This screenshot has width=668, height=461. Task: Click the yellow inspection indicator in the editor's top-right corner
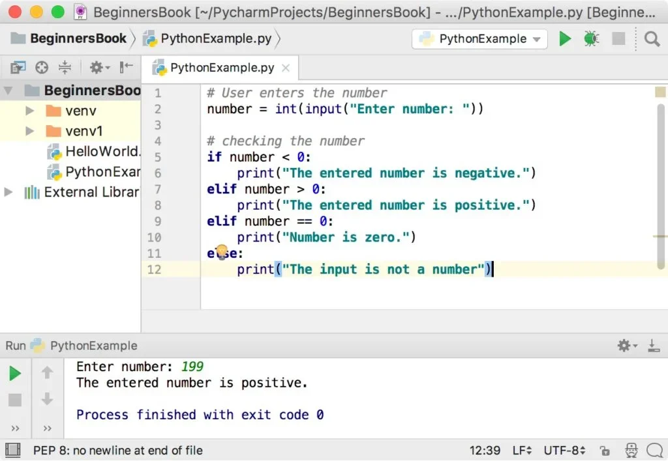(660, 92)
